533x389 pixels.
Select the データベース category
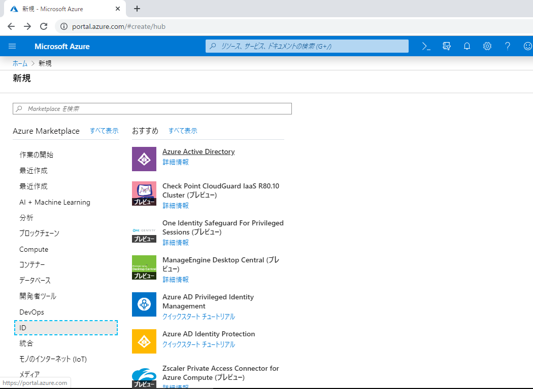coord(35,281)
